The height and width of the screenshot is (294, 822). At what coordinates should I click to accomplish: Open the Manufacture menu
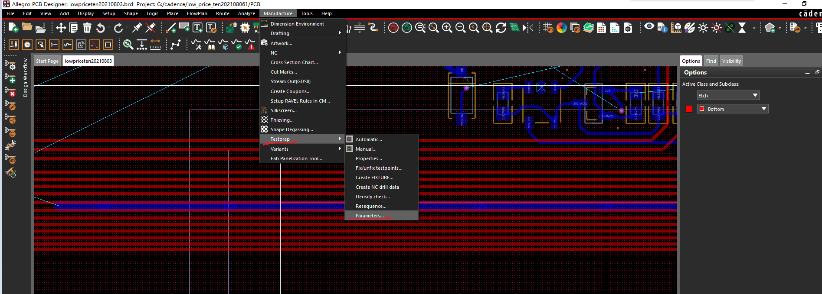(x=278, y=13)
